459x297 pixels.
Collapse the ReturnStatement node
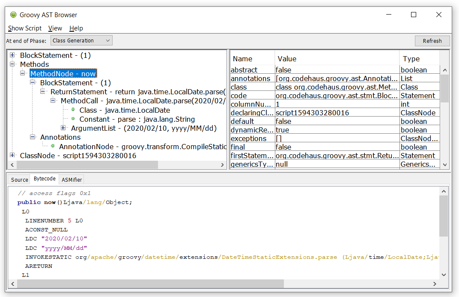(x=43, y=91)
